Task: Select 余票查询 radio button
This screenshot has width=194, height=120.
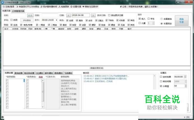Action: [161, 19]
